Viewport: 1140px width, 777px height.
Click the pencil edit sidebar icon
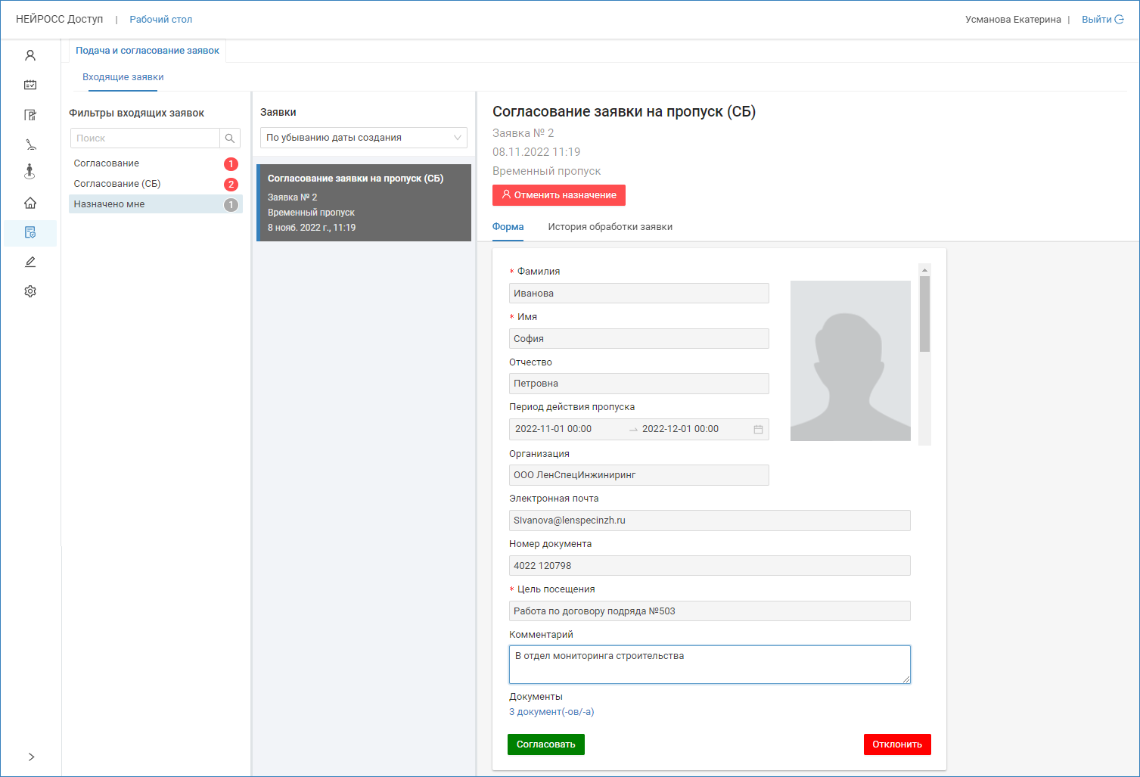(30, 262)
